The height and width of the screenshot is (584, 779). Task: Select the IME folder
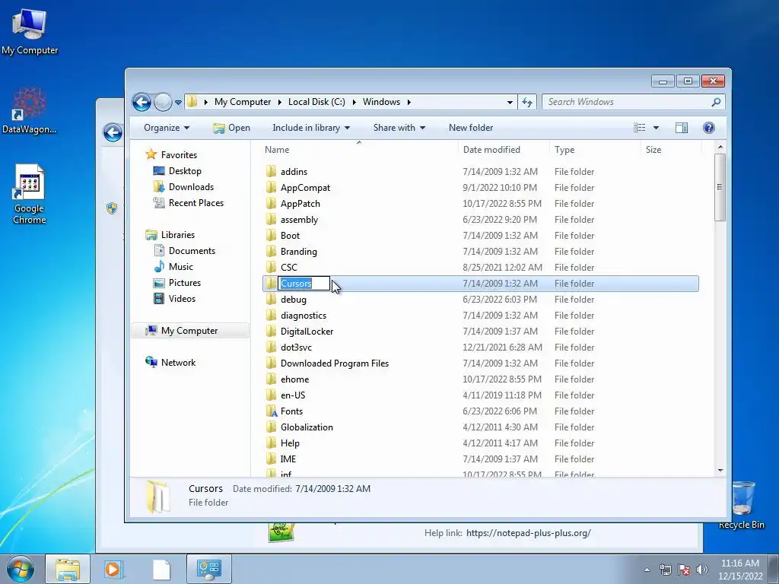pos(288,459)
